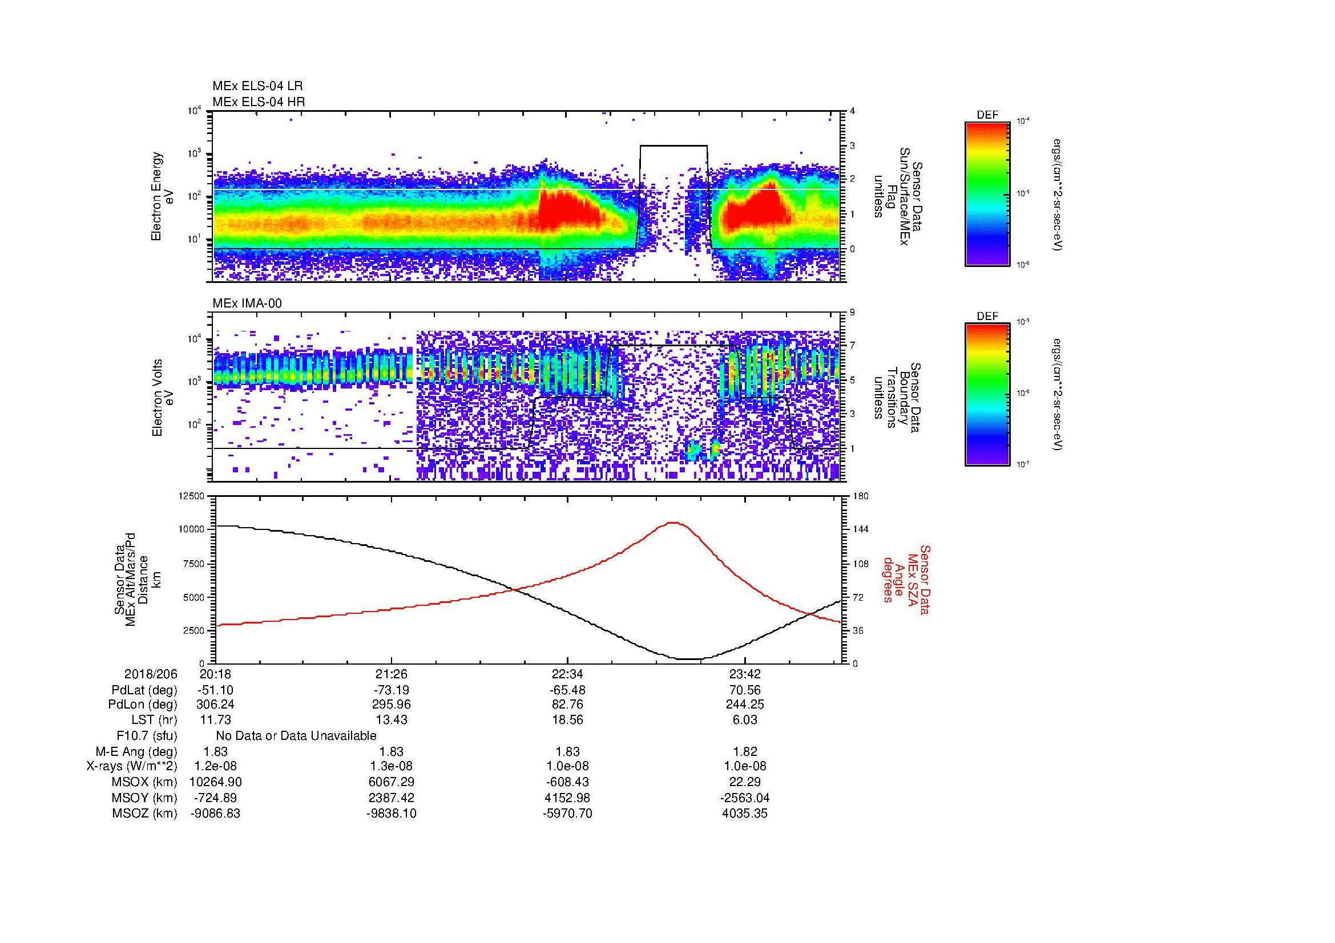Screen dimensions: 1335x943
Task: Click the LST value 6.03
Action: [x=744, y=719]
